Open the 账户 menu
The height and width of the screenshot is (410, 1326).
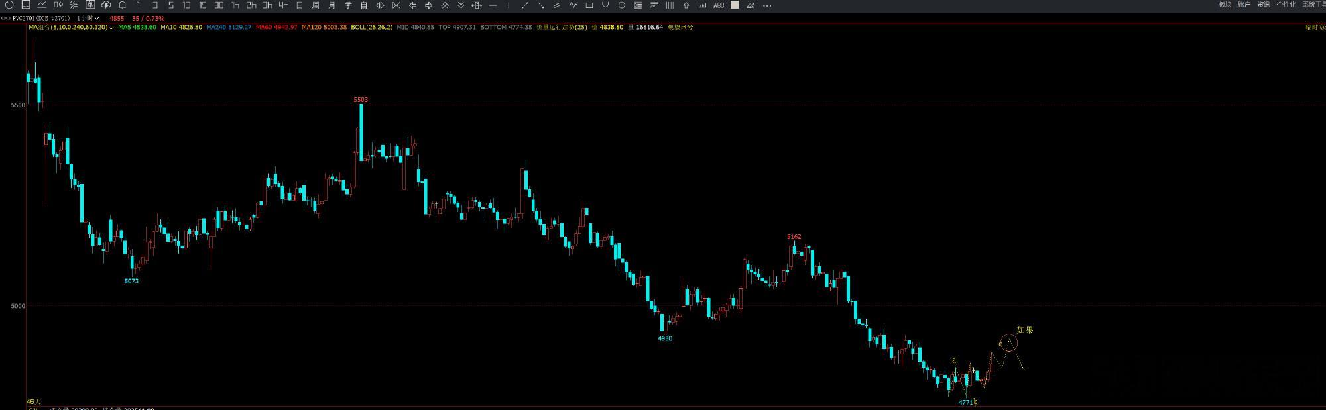[x=1244, y=5]
